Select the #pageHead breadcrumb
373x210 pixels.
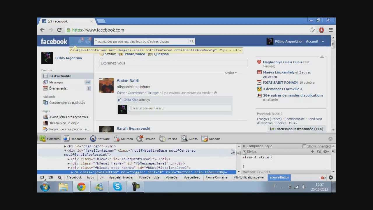tap(192, 177)
